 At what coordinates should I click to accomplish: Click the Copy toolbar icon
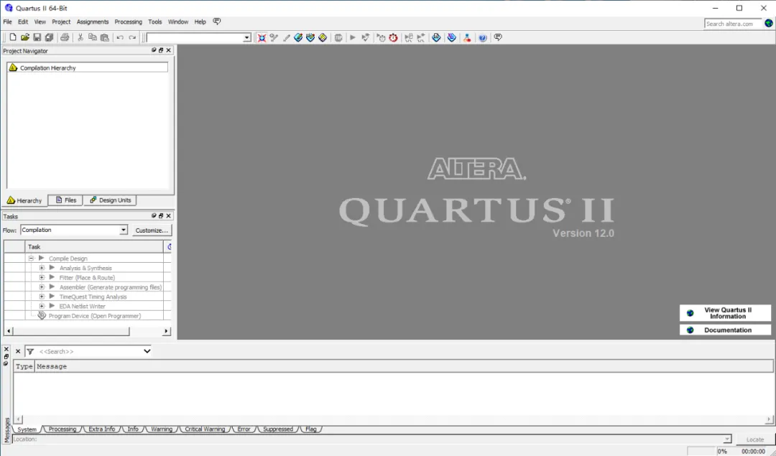[92, 37]
